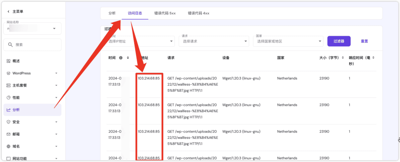Expand the 安全 sidebar section
Image resolution: width=400 pixels, height=162 pixels.
(56, 122)
